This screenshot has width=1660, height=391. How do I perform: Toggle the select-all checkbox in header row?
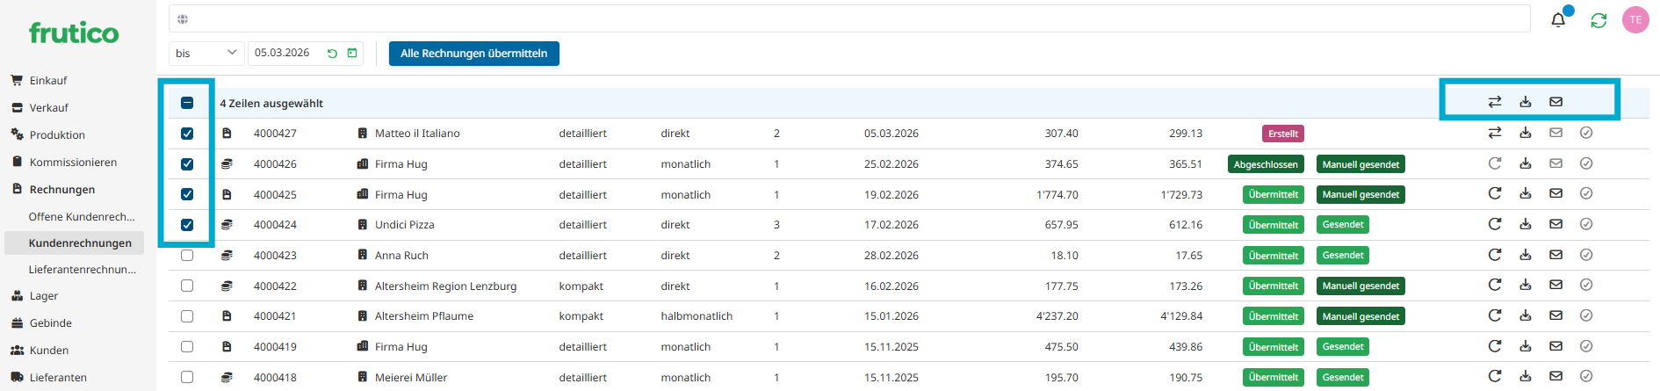(187, 103)
